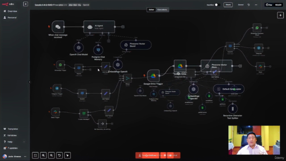Select the Pinecone Vector Store1 node
Image resolution: width=286 pixels, height=161 pixels.
tap(136, 45)
